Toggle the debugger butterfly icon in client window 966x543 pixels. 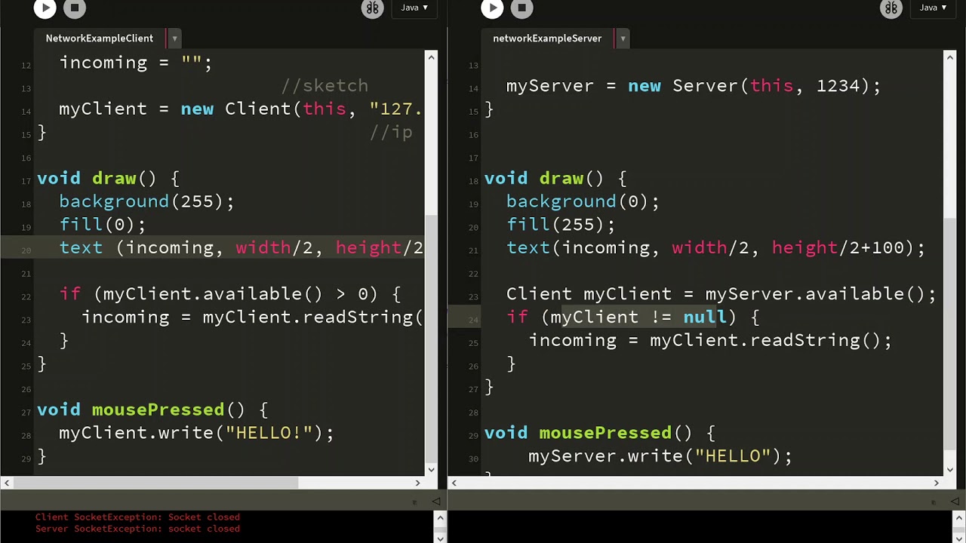(x=372, y=8)
